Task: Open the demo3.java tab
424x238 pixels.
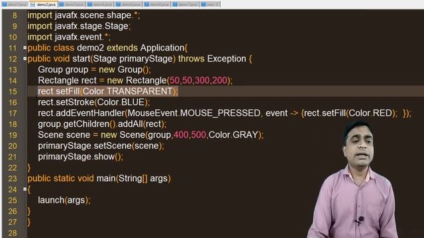Action: [x=72, y=5]
